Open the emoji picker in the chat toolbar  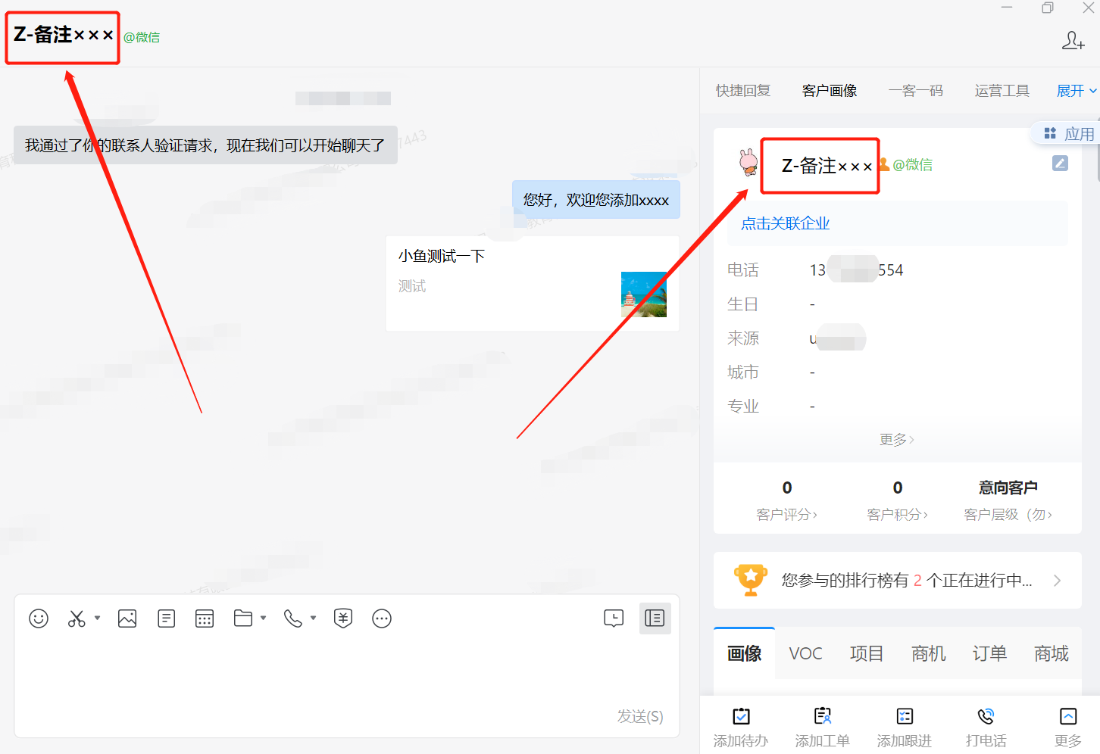39,618
